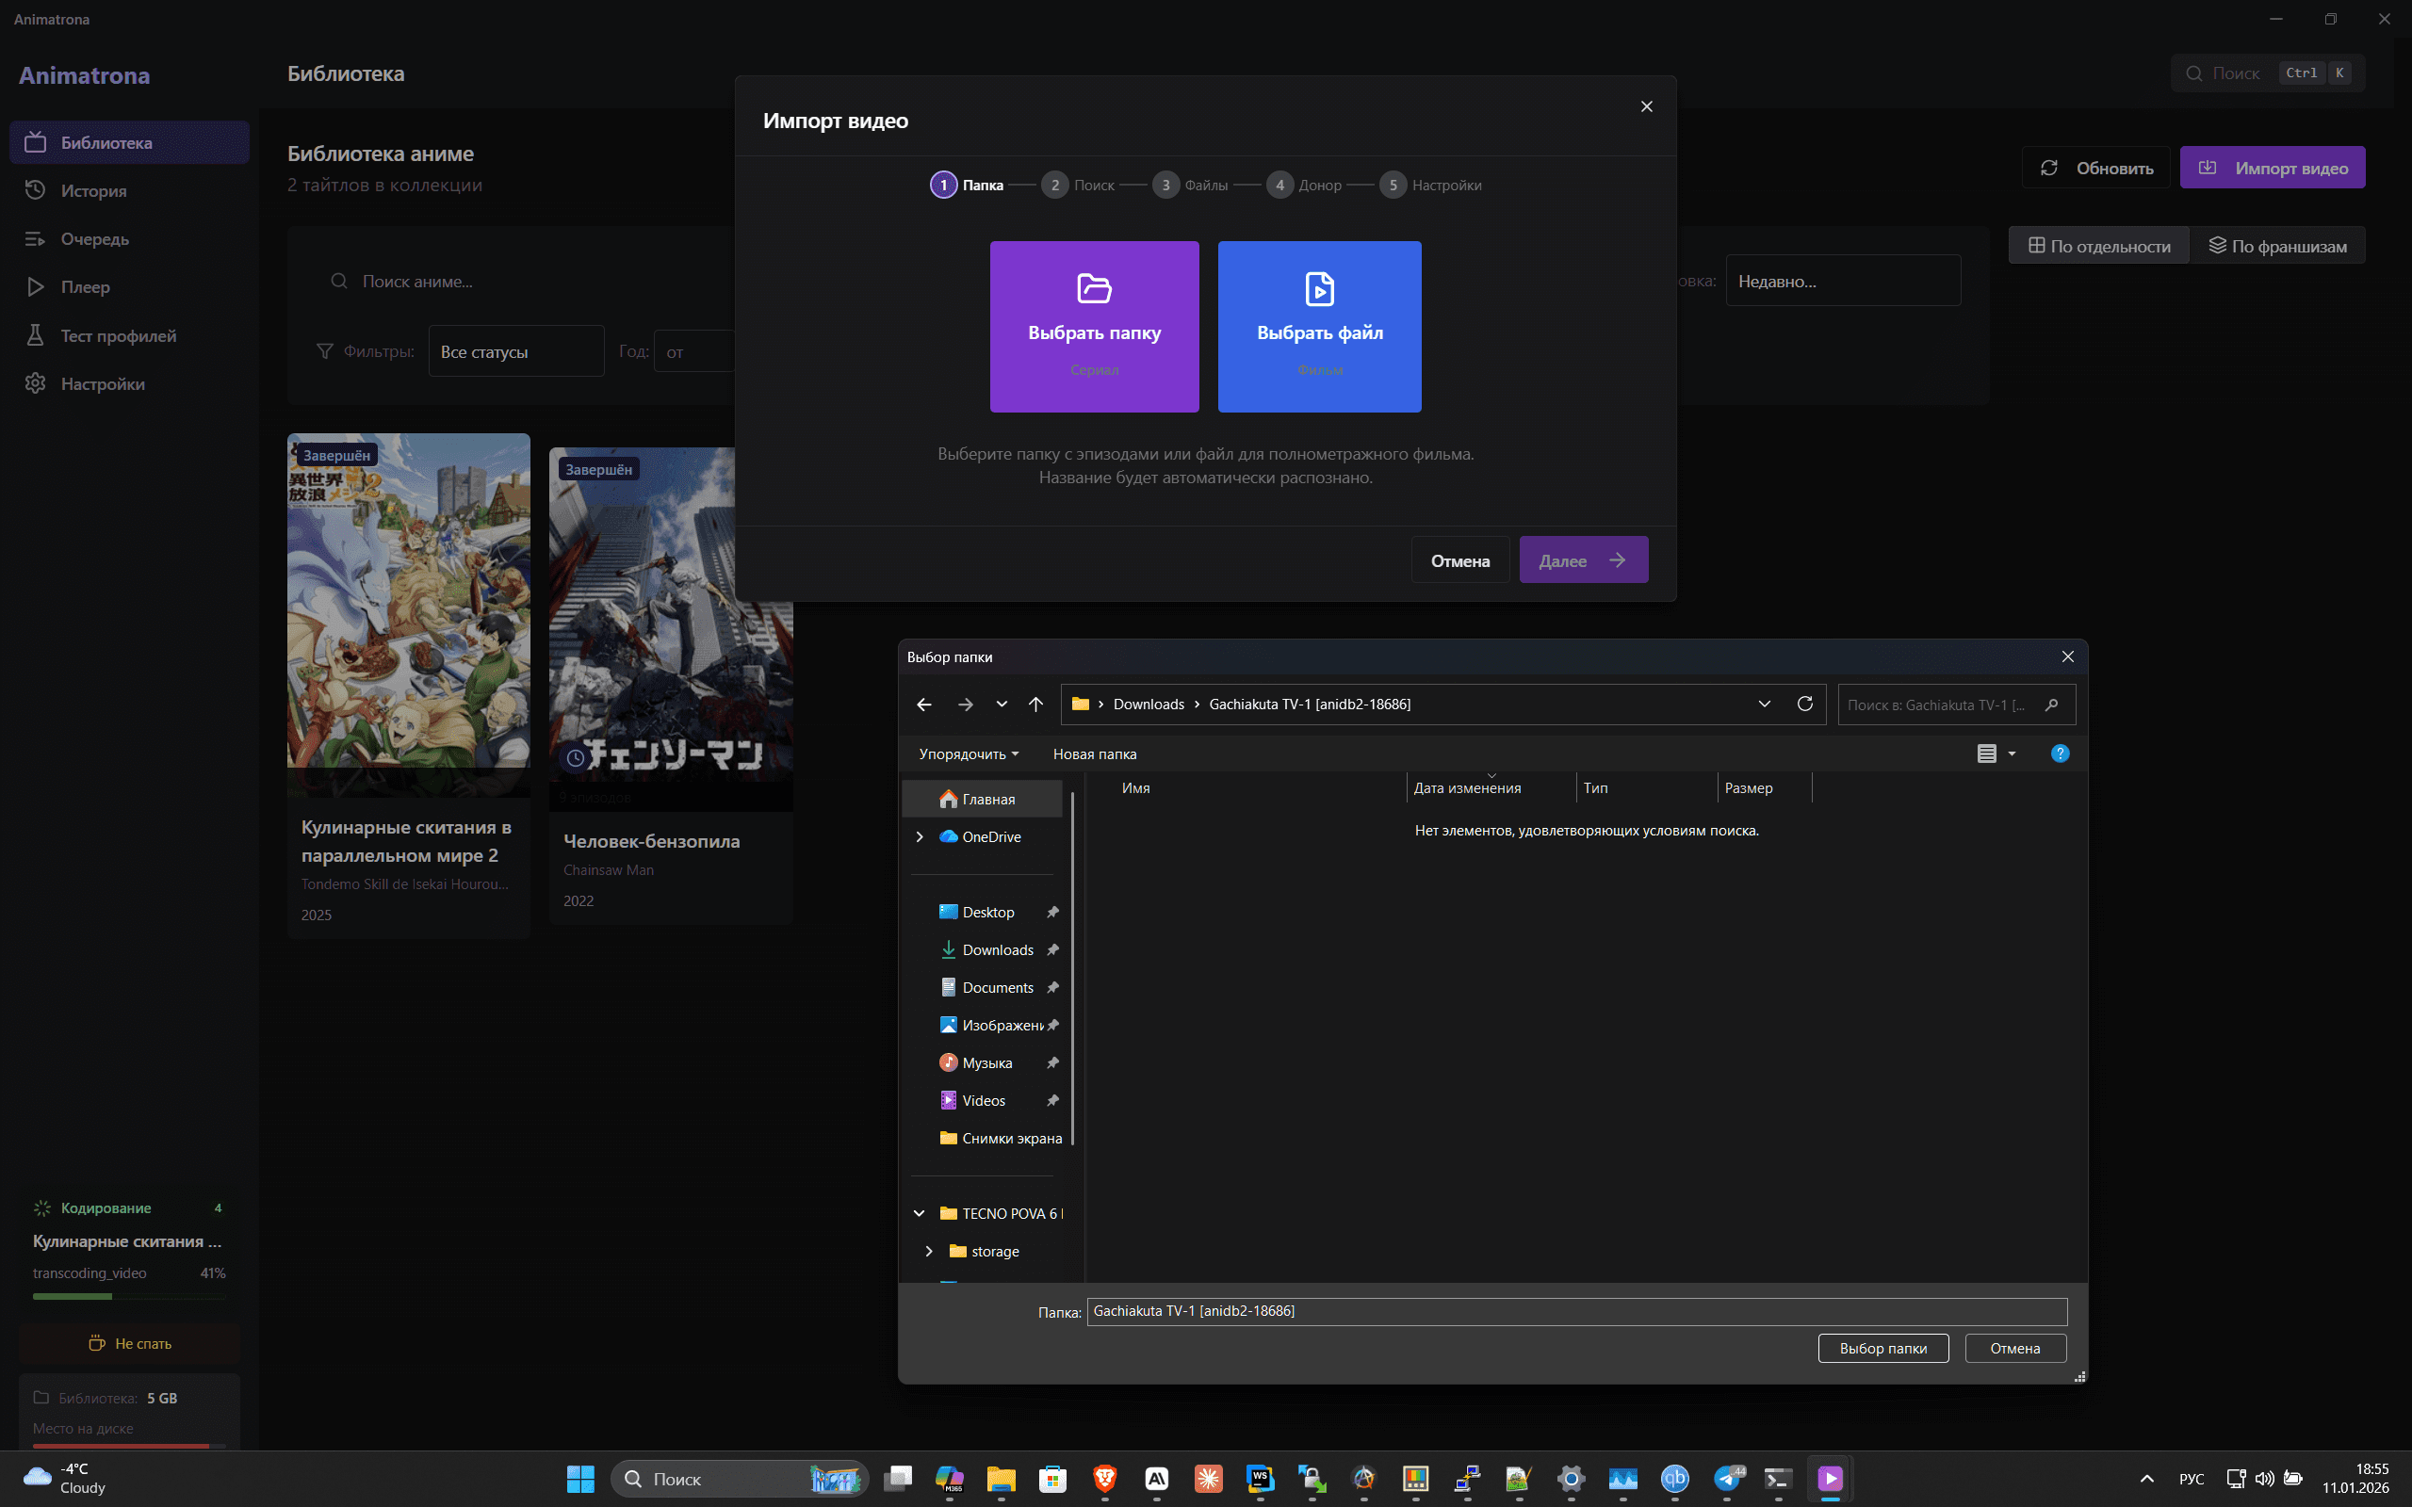Click the Telegram icon in taskbar
Viewport: 2412px width, 1507px height.
tap(1727, 1479)
